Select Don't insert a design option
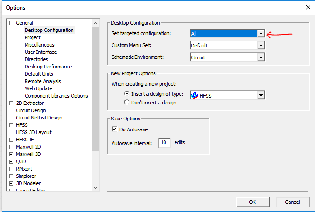 [x=126, y=102]
